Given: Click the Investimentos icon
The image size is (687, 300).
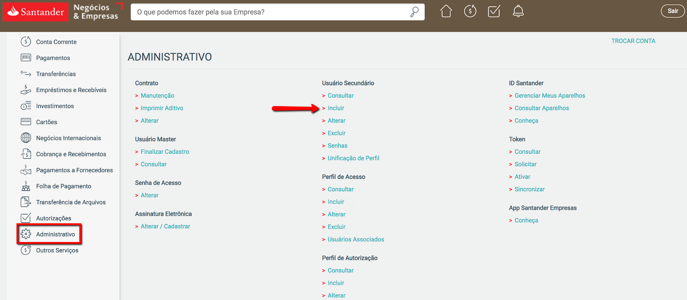Looking at the screenshot, I should [26, 106].
